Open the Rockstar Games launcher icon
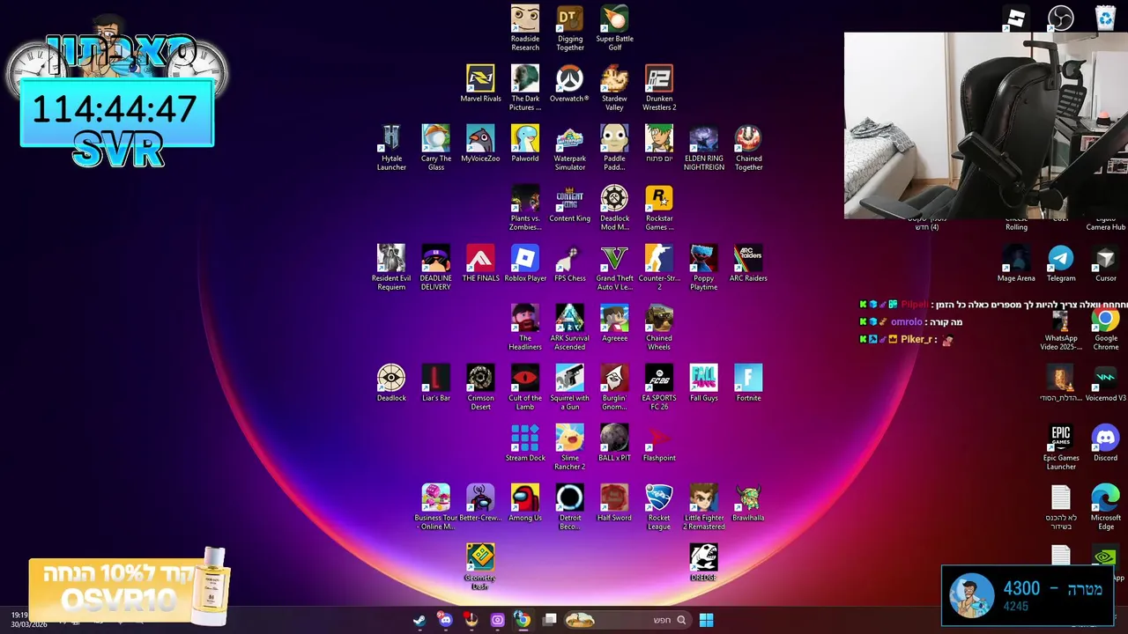The image size is (1128, 634). pos(659,198)
